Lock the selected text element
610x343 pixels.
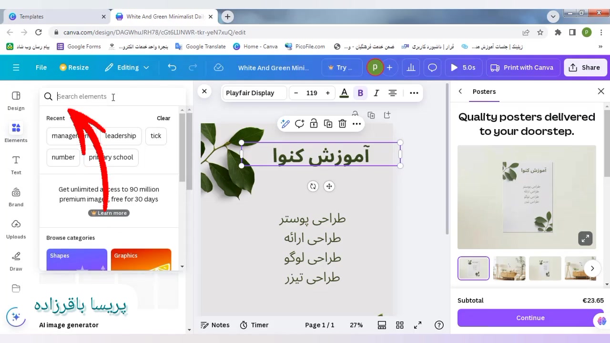coord(314,124)
